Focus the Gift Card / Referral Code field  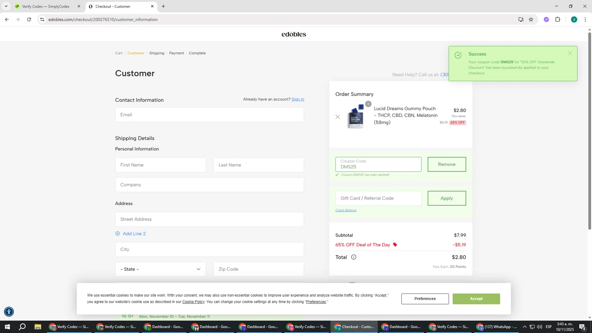(x=378, y=198)
